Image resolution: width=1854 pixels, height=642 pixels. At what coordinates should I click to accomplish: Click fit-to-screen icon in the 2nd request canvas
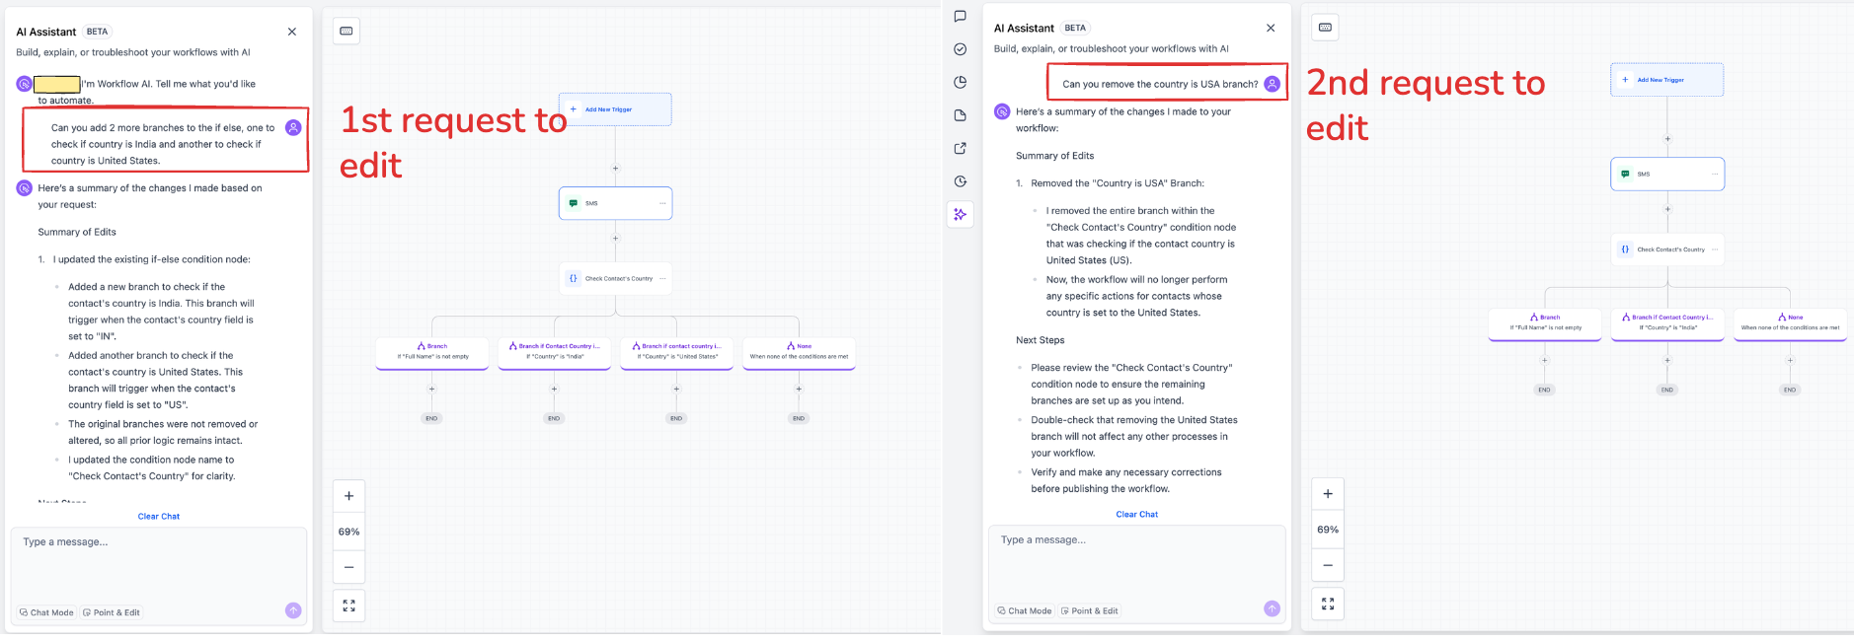(1328, 604)
